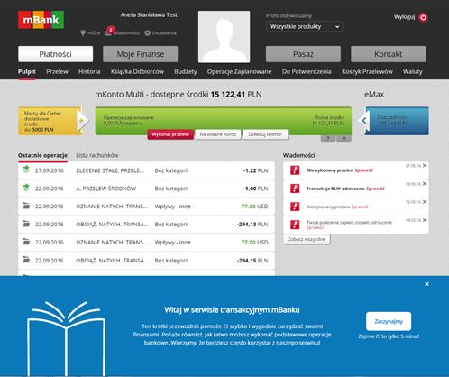Click the profile avatar picture

224,37
